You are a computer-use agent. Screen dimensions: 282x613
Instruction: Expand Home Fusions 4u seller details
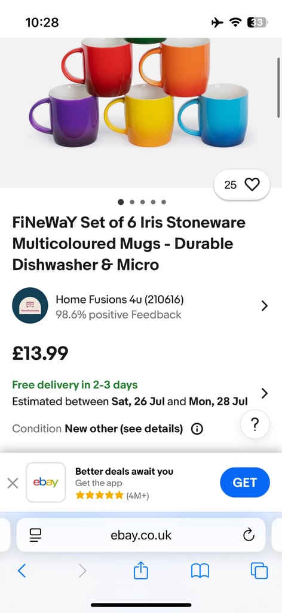click(x=265, y=306)
